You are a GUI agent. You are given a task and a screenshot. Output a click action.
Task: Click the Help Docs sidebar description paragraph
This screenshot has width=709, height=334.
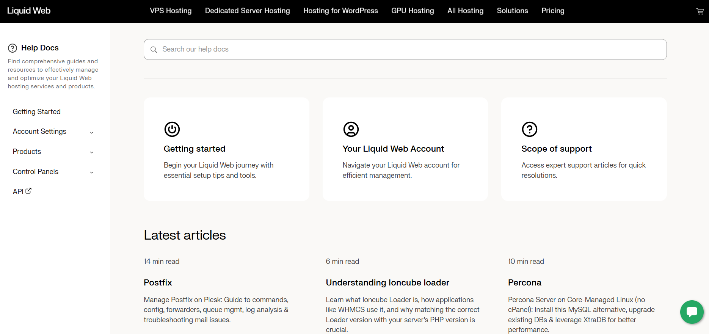[x=53, y=74]
